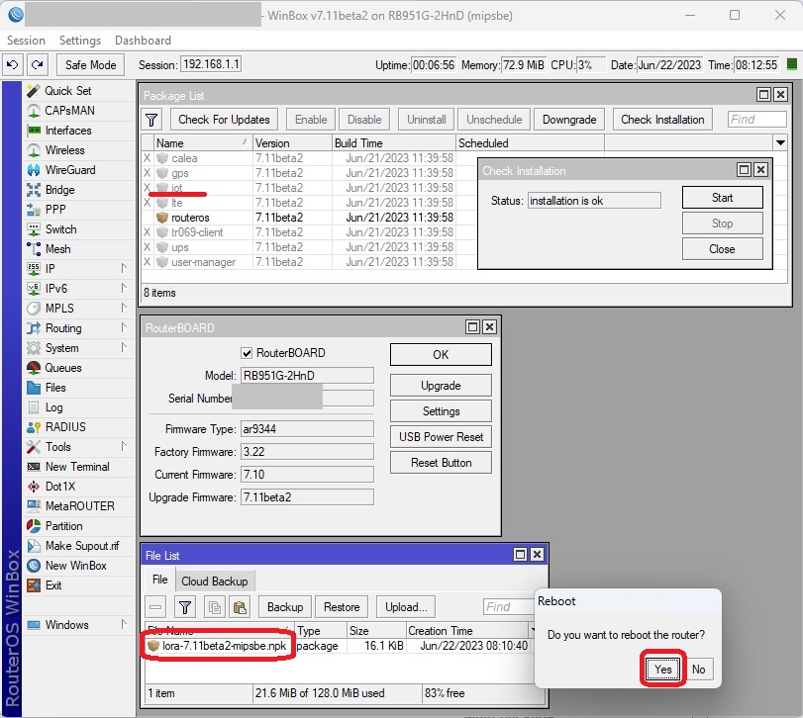Screen dimensions: 803x718
Task: Expand the Windows submenu
Action: point(124,624)
